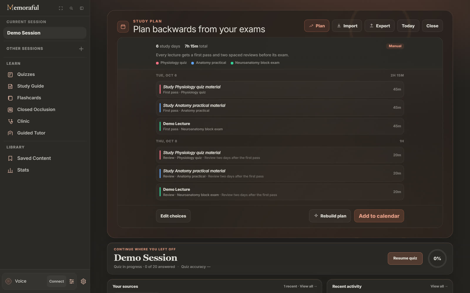Add plan to calendar

pos(379,216)
